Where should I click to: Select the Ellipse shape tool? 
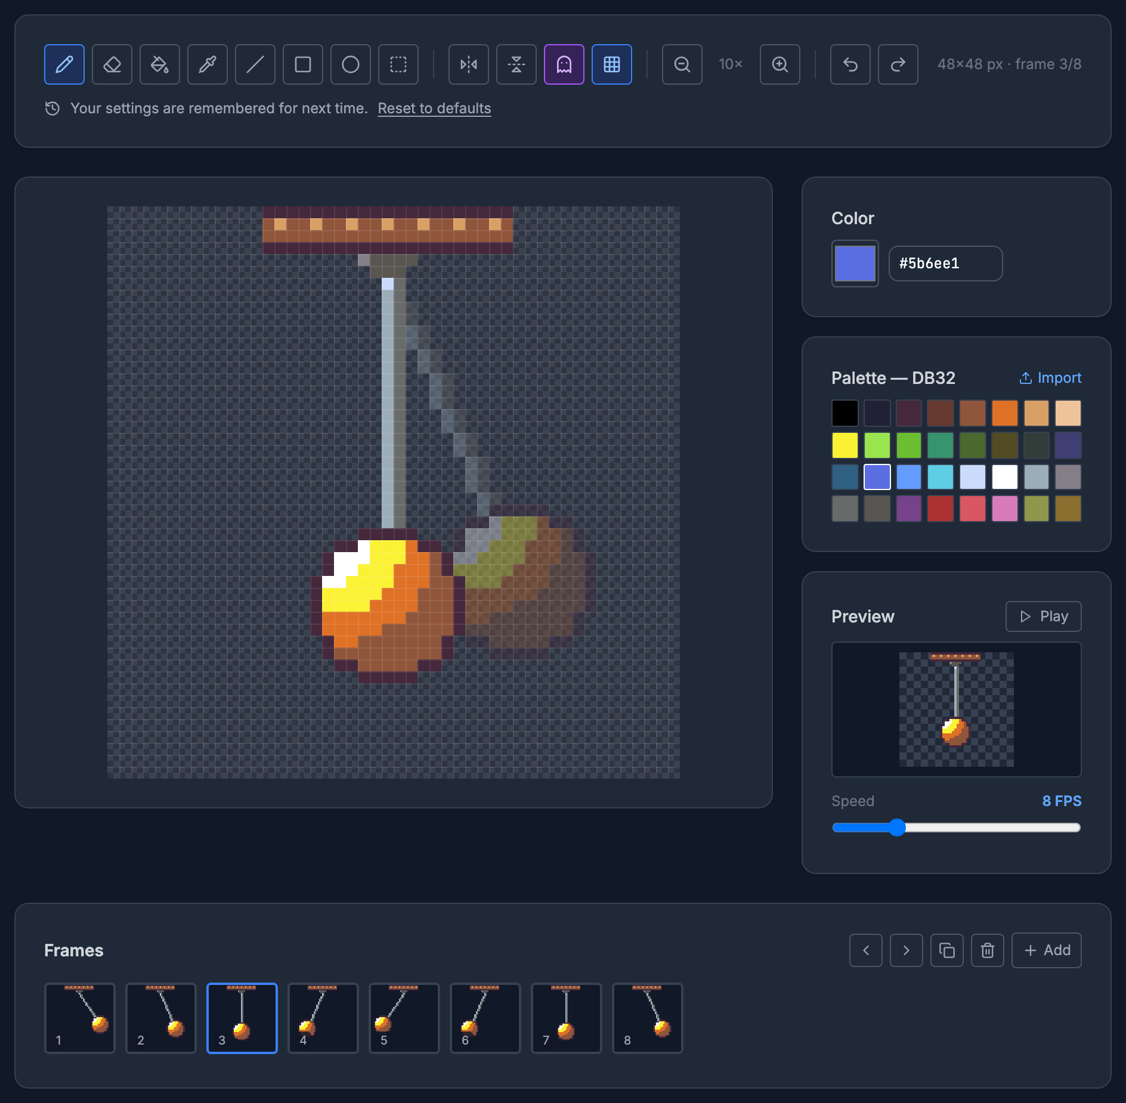pos(351,64)
